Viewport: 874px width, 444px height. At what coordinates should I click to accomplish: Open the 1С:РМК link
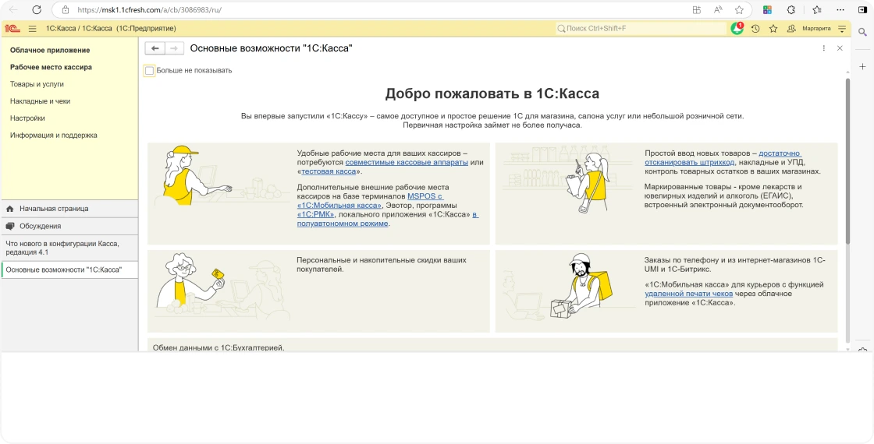click(x=316, y=214)
